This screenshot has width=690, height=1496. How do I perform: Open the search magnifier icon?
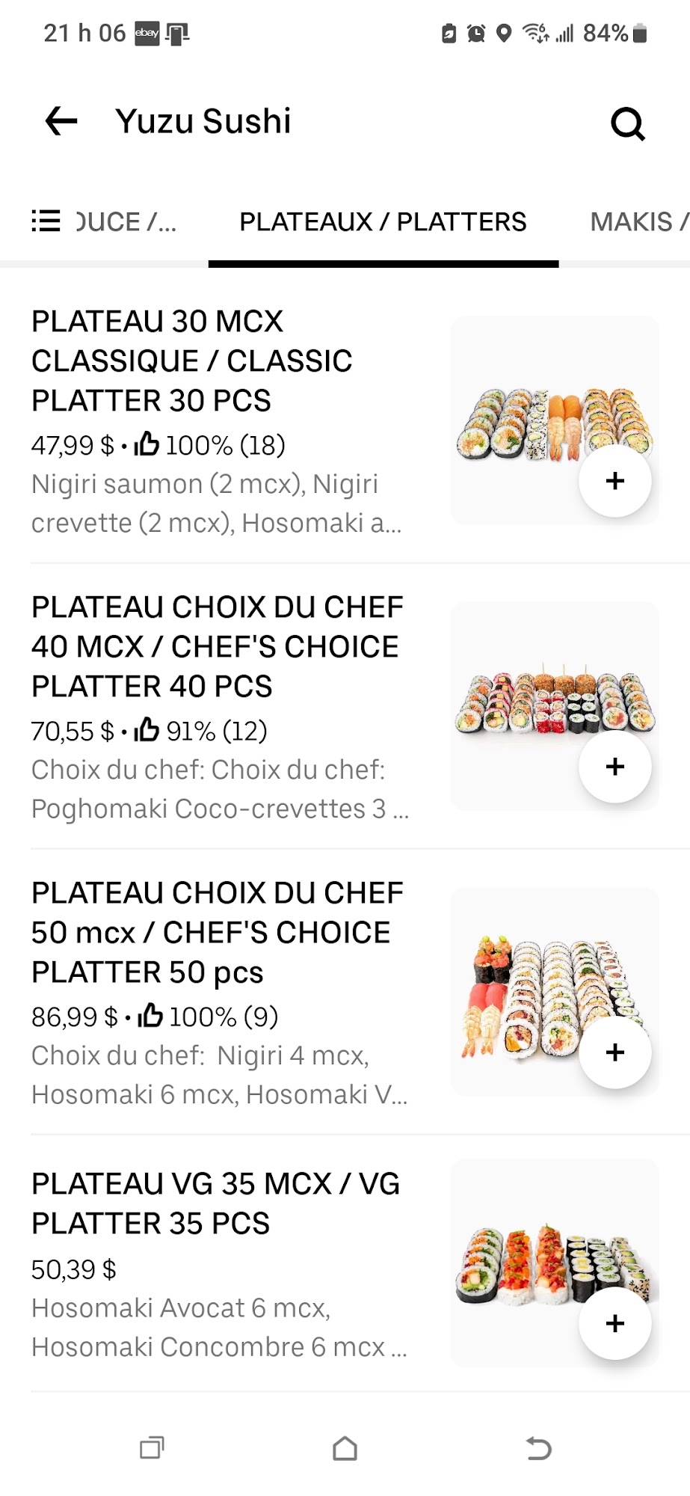627,123
